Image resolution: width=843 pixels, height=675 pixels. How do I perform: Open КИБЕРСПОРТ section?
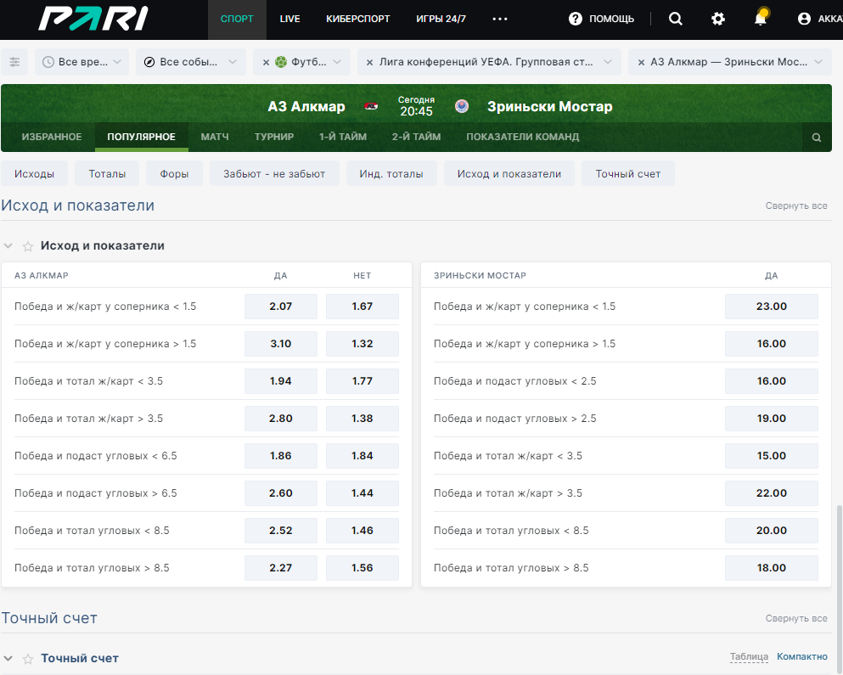(358, 19)
